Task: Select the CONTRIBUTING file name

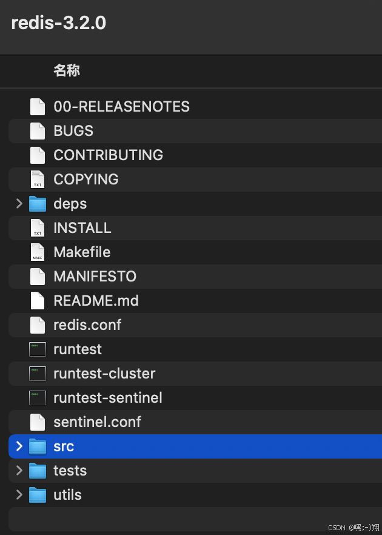Action: (108, 155)
